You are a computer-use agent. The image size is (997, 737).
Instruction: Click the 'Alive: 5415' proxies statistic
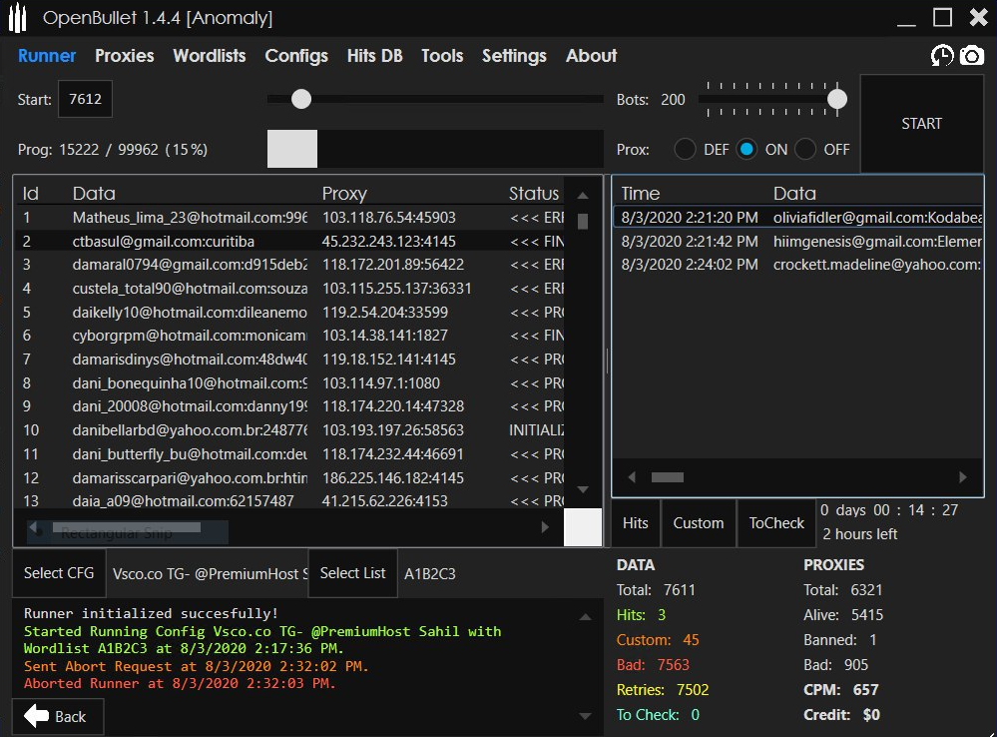pos(843,615)
